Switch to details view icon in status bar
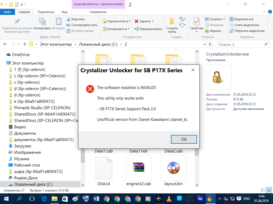 263,190
